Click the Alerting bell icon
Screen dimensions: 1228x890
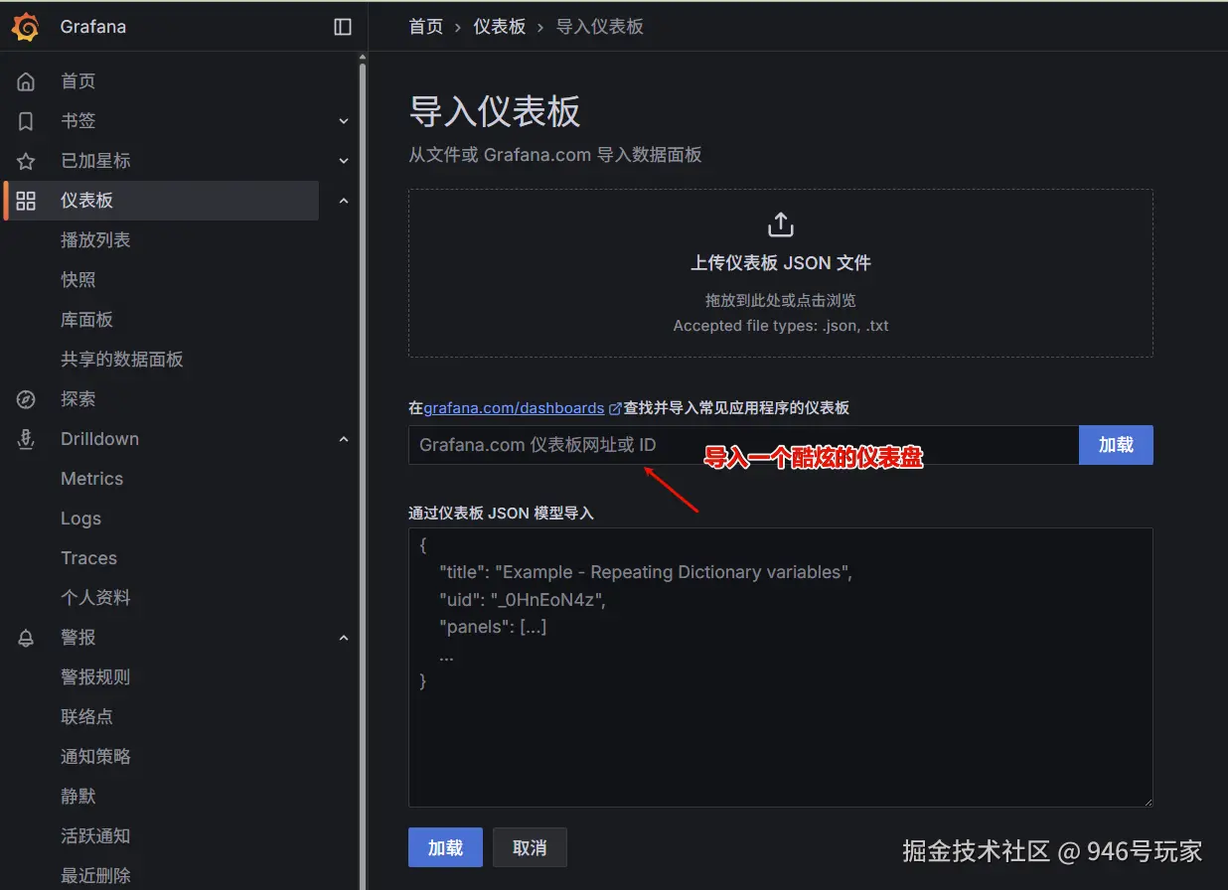pyautogui.click(x=26, y=638)
